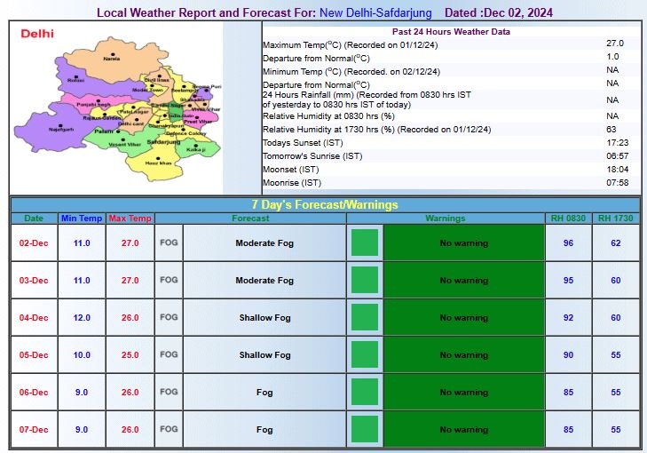Open the New Delhi-Safdarjung station link
This screenshot has height=453, width=647.
coord(375,12)
